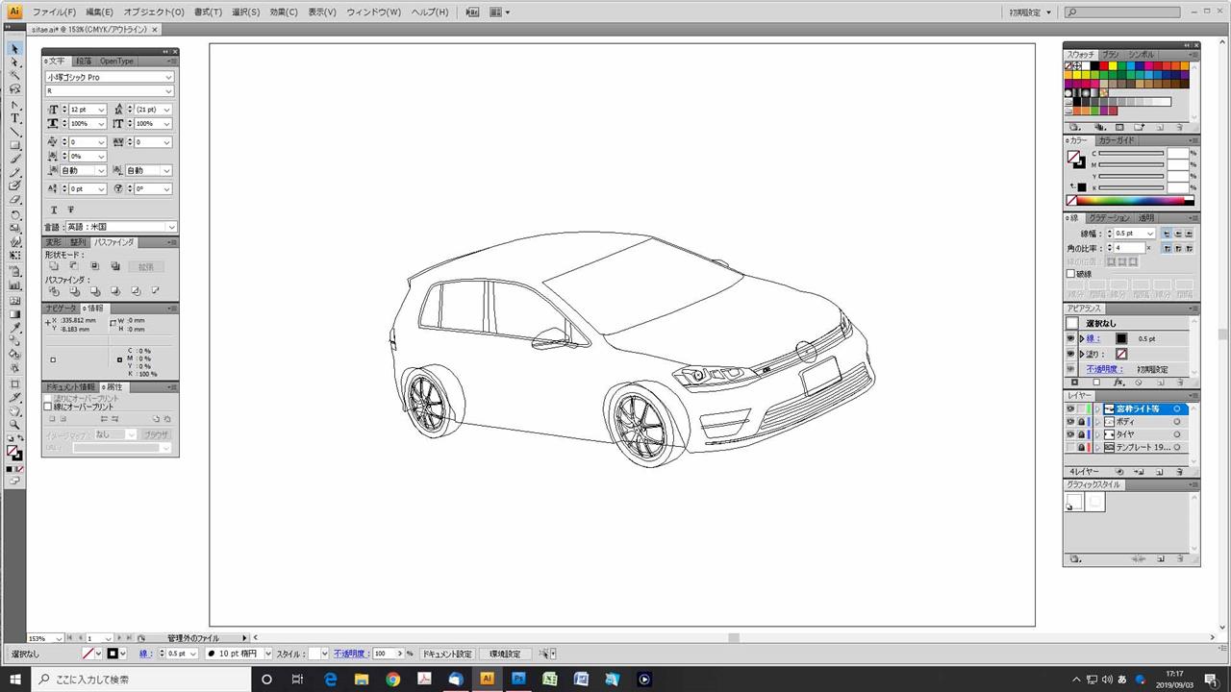Hide the ボディ layer
1231x692 pixels.
point(1071,422)
